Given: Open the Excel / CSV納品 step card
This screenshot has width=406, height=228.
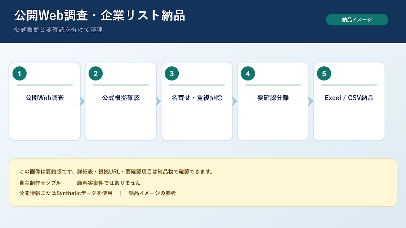Looking at the screenshot, I should [x=349, y=101].
